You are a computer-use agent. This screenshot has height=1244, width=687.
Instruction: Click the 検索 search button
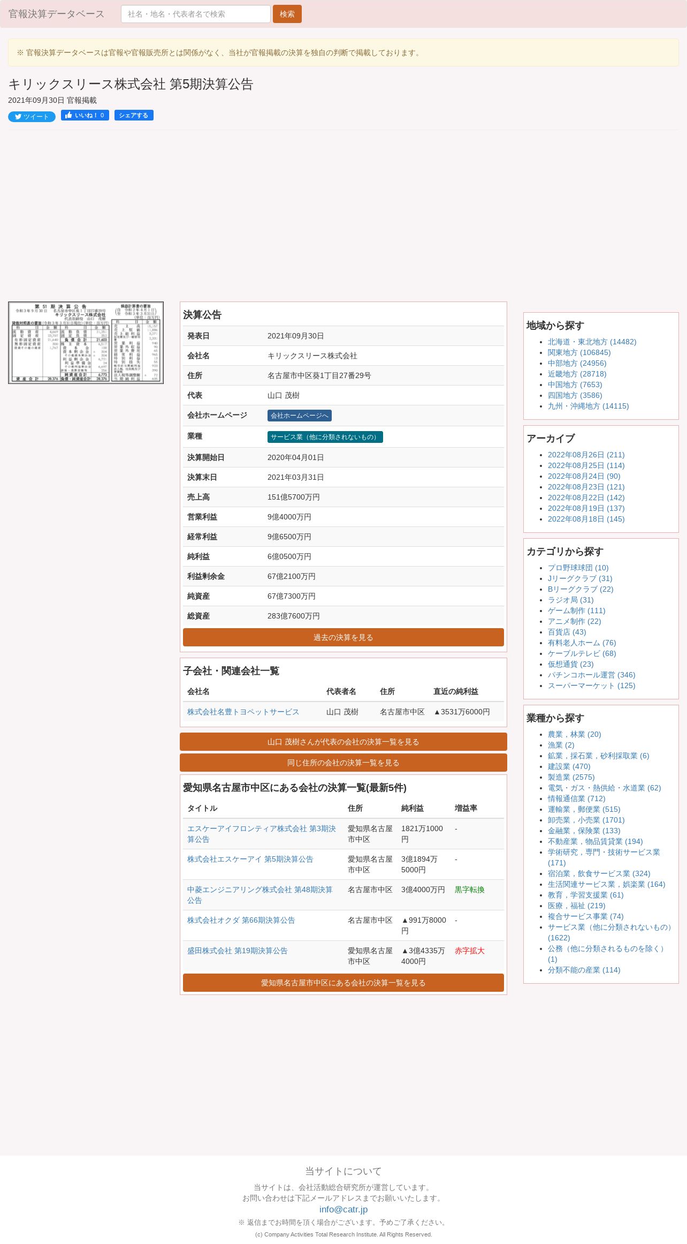point(287,14)
